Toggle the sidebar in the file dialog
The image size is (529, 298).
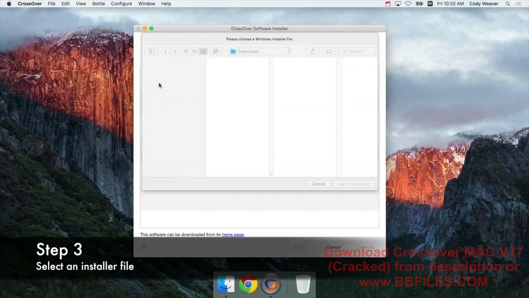pyautogui.click(x=152, y=51)
